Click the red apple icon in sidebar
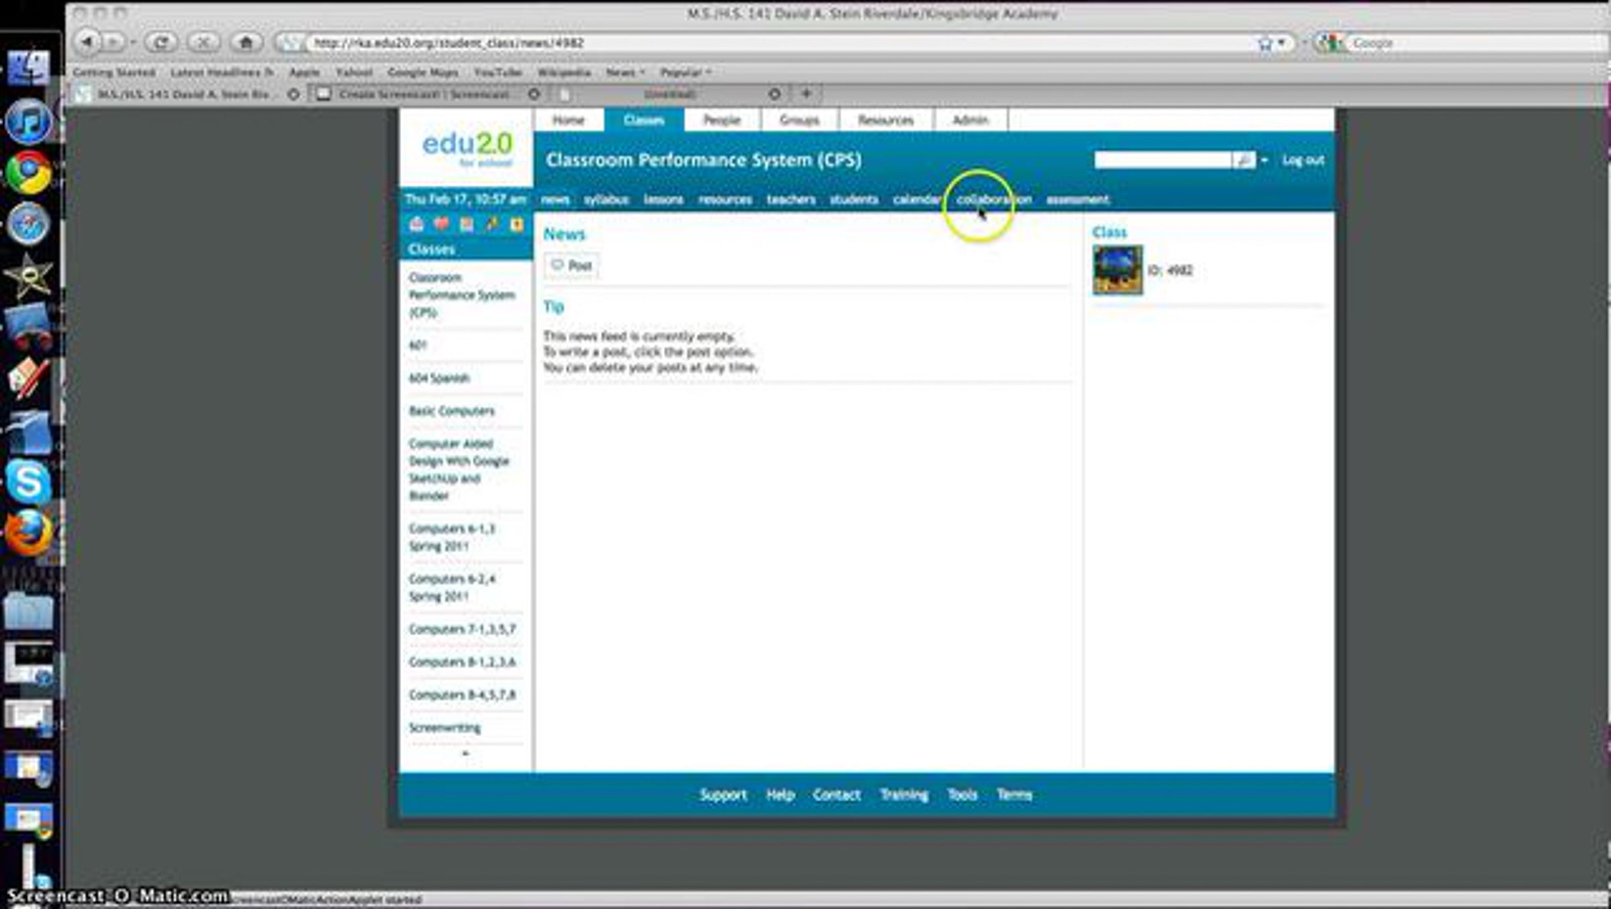 [441, 224]
